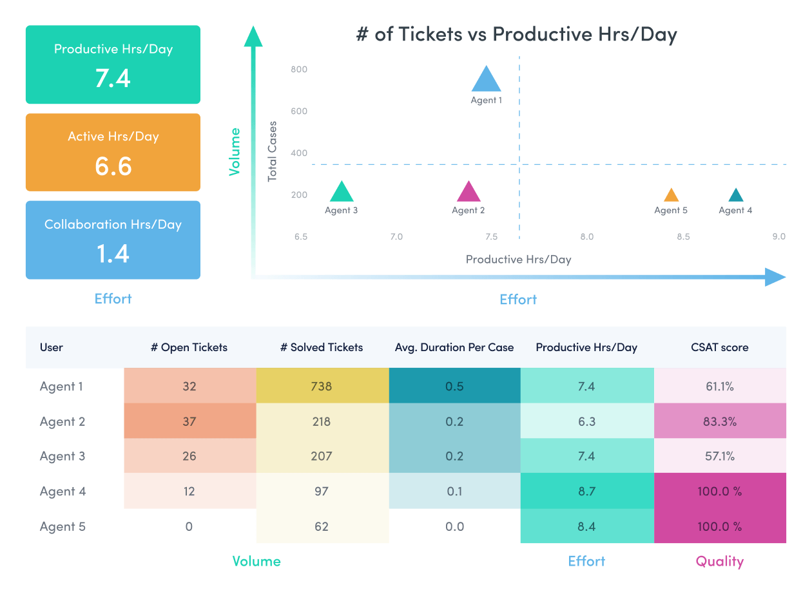This screenshot has height=594, width=812.
Task: Click the Agent 4 teal triangle marker
Action: click(x=735, y=196)
